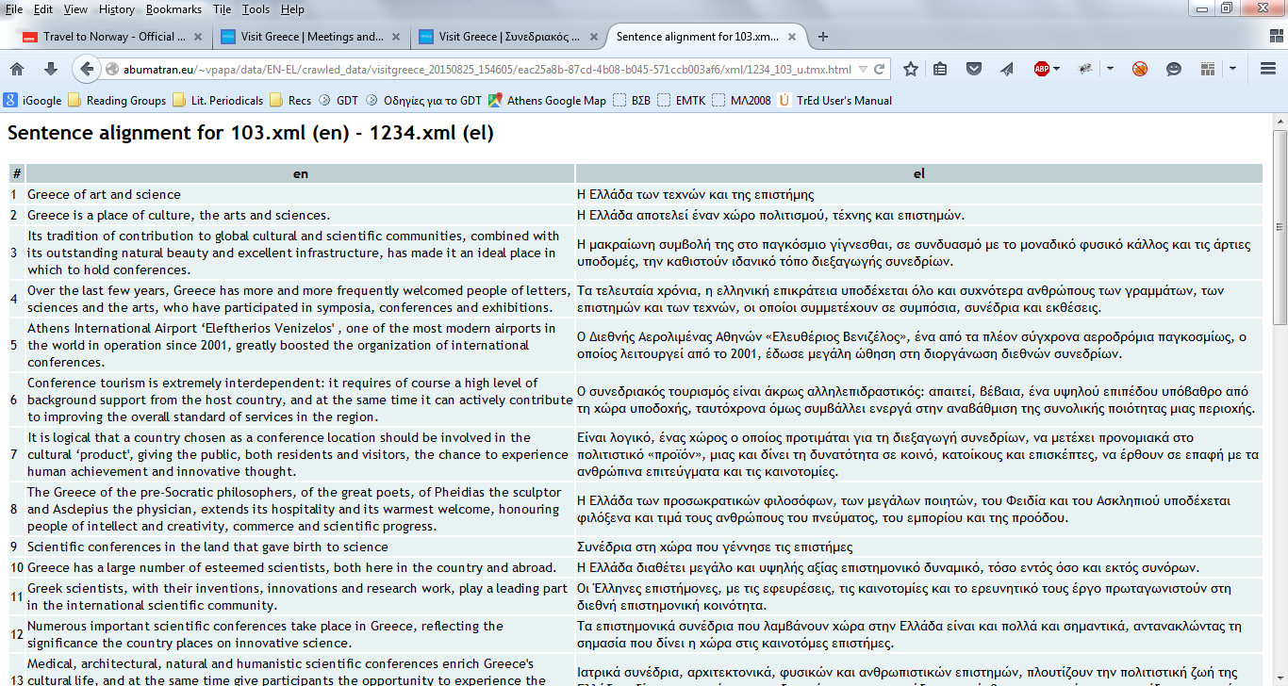Screen dimensions: 1288x686
Task: Open Reading Groups bookmark folder
Action: (x=117, y=100)
